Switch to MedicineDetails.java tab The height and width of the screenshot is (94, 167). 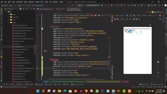tap(46, 9)
